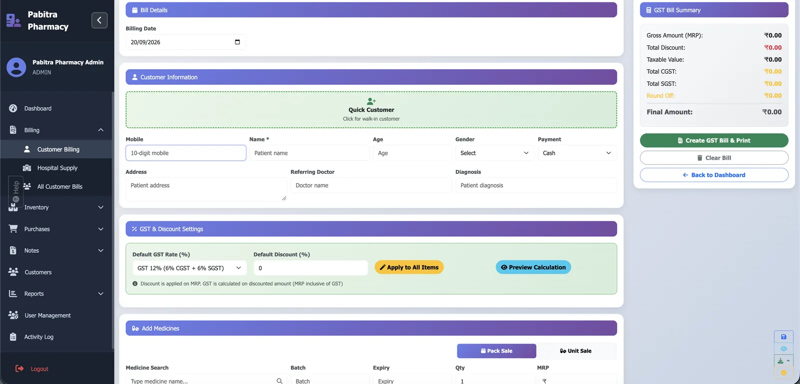Expand the Reports menu chevron

pyautogui.click(x=100, y=294)
